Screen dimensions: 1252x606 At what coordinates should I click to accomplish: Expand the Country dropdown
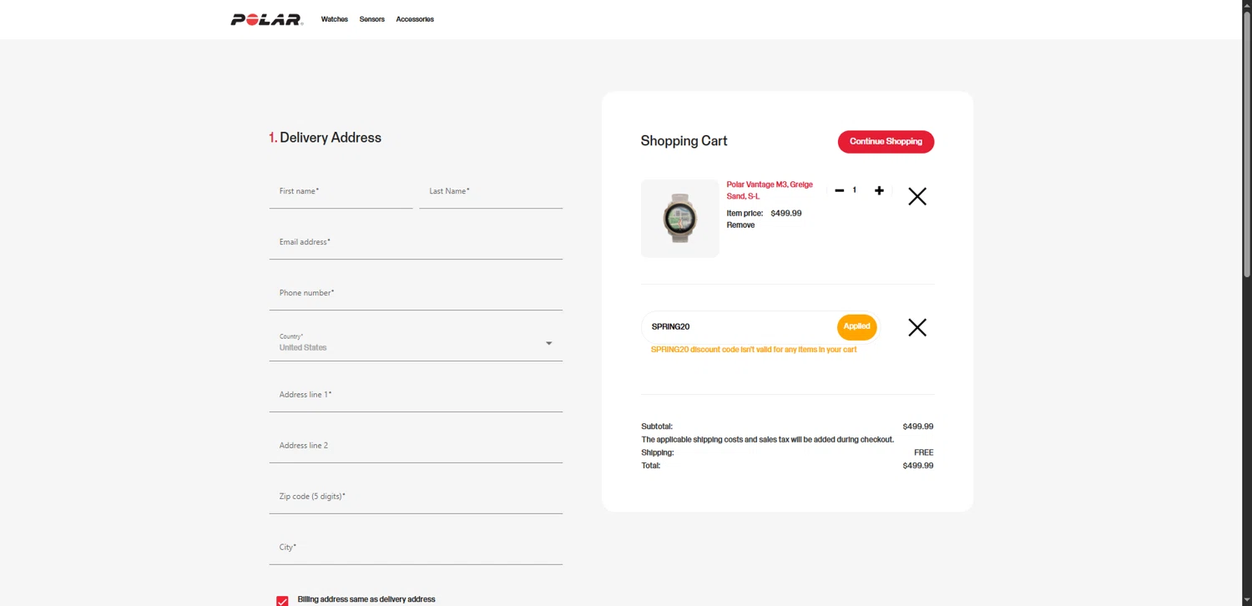coord(416,343)
